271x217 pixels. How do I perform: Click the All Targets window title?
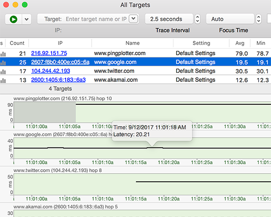coord(135,5)
